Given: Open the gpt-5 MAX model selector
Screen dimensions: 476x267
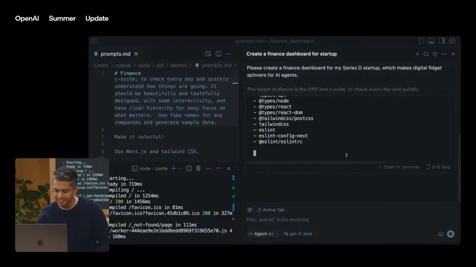Looking at the screenshot, I should point(298,234).
